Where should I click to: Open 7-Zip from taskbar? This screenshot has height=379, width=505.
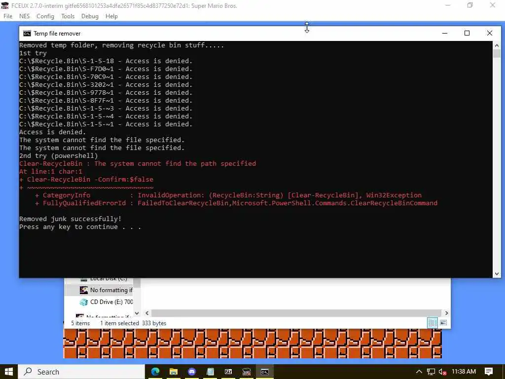click(228, 372)
